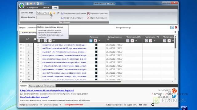This screenshot has height=110, width=197.
Task: Click the clear-filter icon in the phrase column header
Action: coord(50,41)
